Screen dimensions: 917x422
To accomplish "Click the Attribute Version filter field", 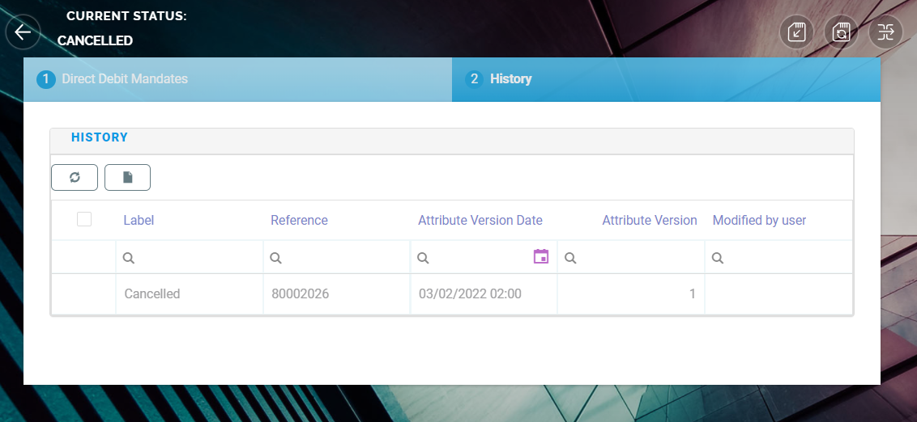I will pos(636,258).
